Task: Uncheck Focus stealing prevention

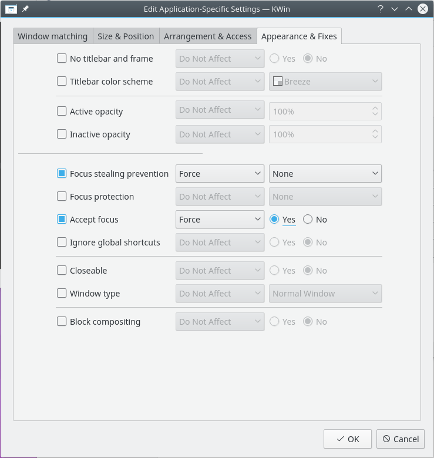Action: [62, 174]
